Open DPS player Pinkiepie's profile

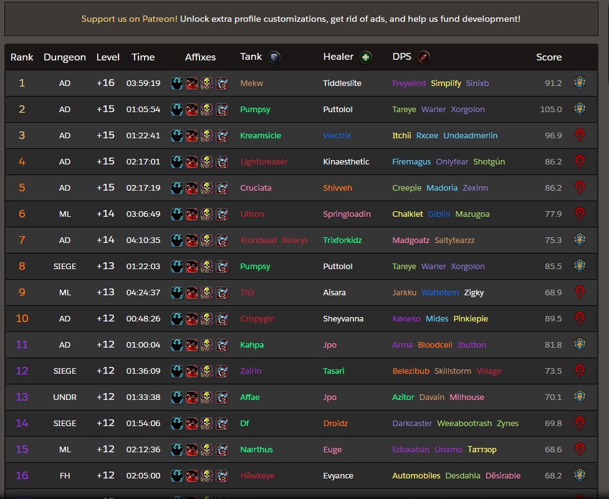pyautogui.click(x=470, y=319)
